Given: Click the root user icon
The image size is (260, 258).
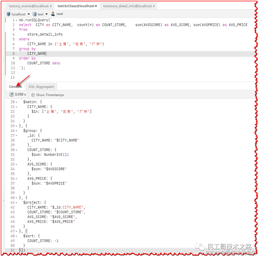Looking at the screenshot, I should point(53,14).
